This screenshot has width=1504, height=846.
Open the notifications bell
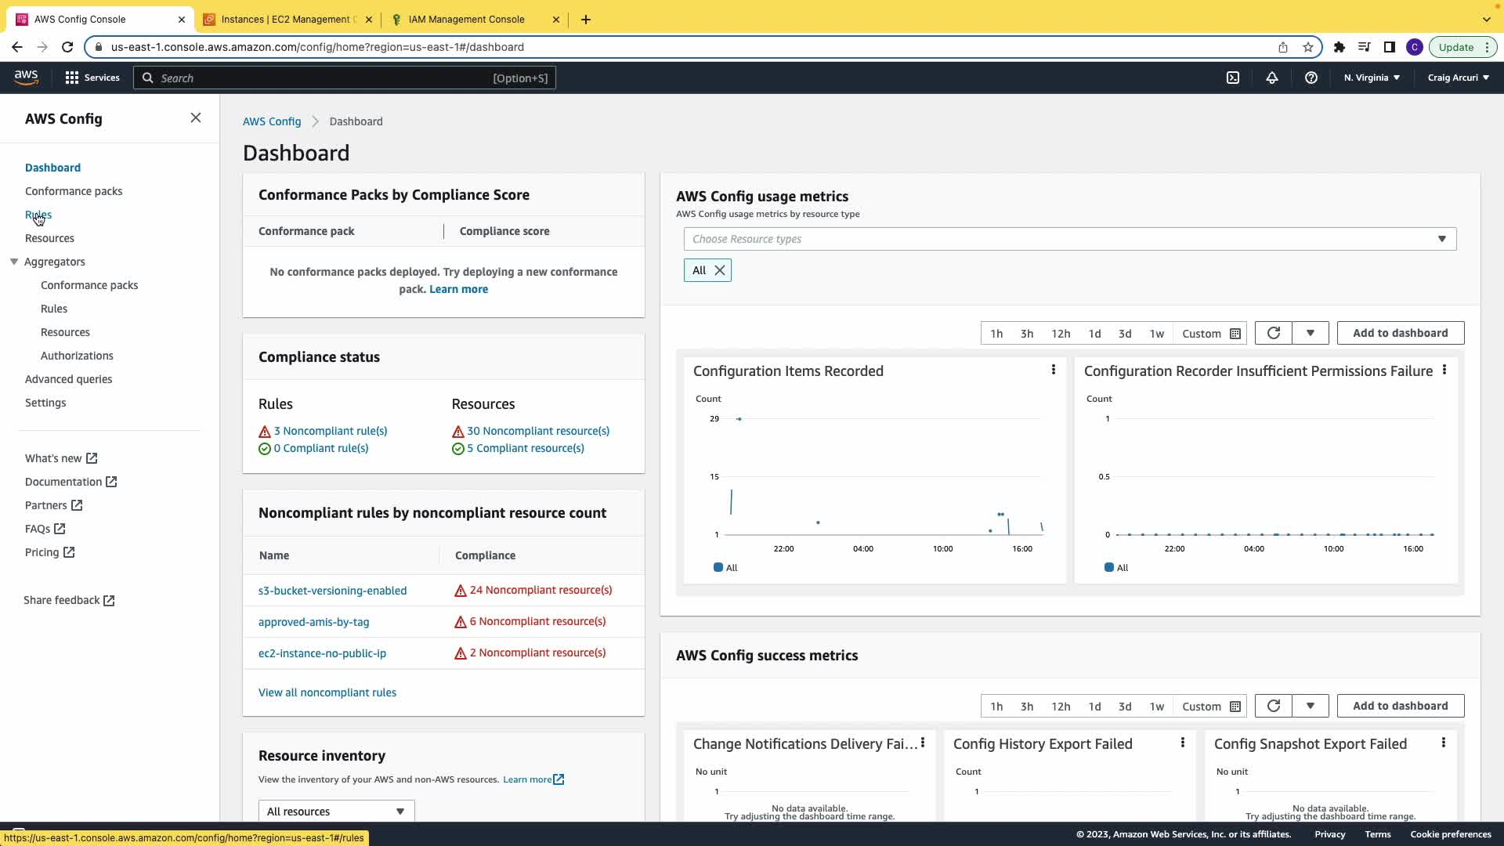coord(1271,78)
